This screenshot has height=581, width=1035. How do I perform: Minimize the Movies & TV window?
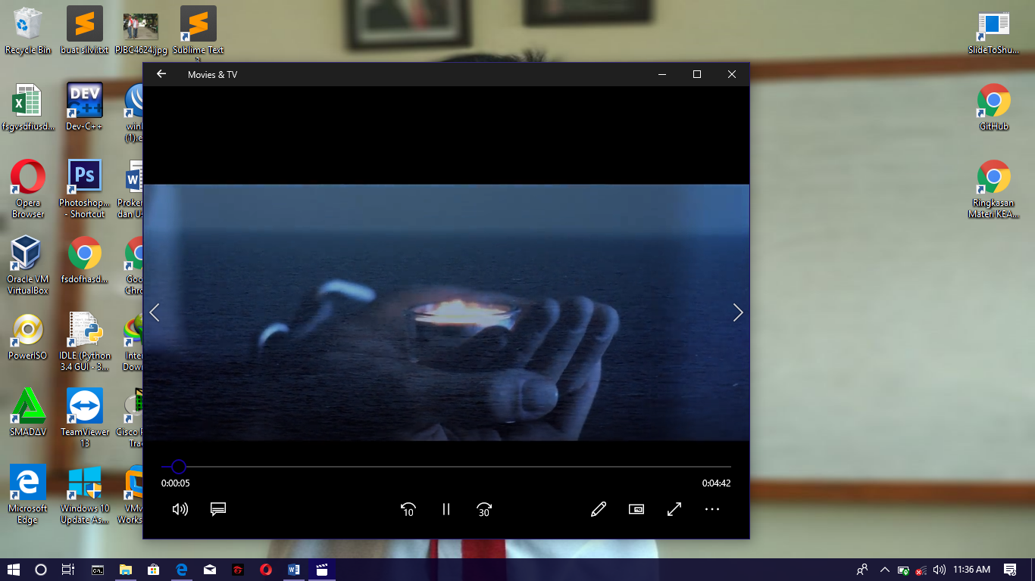(662, 74)
